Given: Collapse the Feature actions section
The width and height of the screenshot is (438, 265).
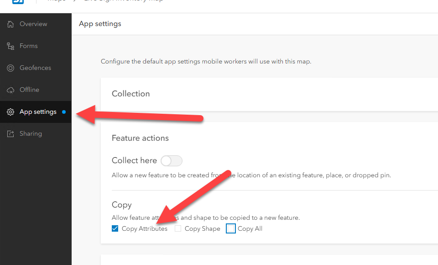Looking at the screenshot, I should (140, 138).
